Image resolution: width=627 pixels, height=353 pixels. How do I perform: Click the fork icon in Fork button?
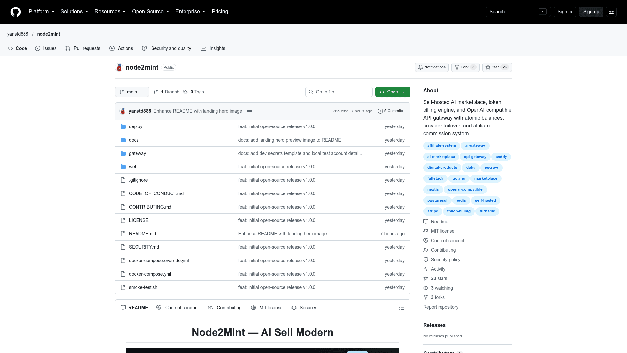(457, 67)
